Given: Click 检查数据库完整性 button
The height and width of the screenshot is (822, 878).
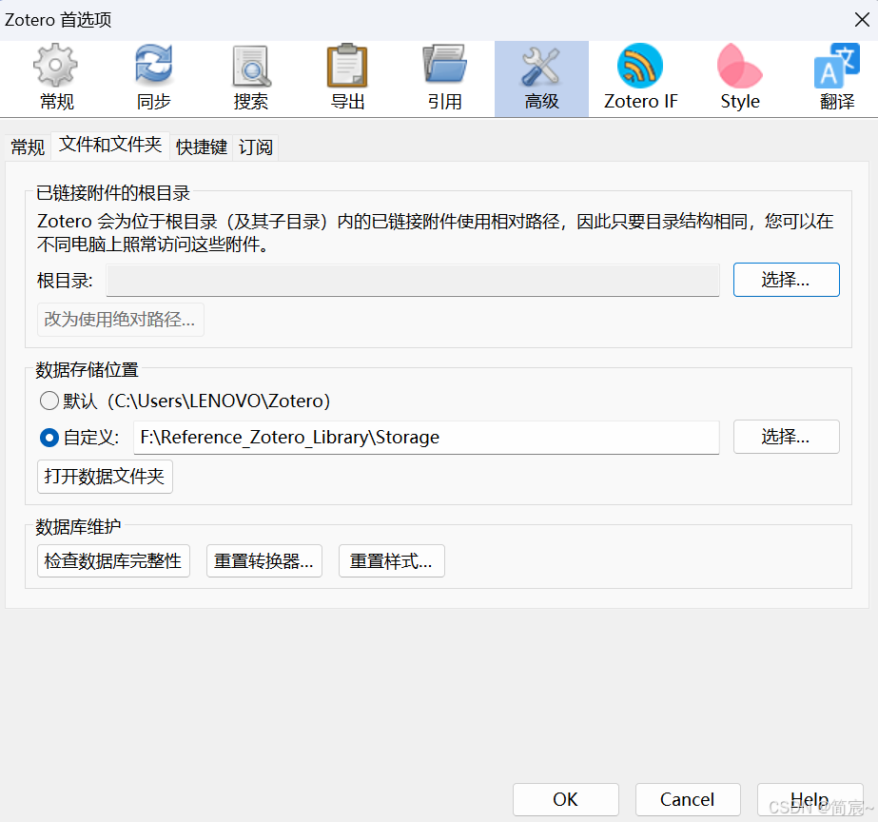Looking at the screenshot, I should [x=113, y=561].
